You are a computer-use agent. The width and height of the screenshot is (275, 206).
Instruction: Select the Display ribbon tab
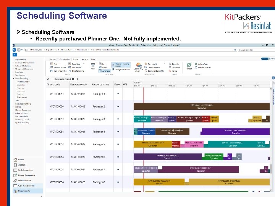point(76,59)
